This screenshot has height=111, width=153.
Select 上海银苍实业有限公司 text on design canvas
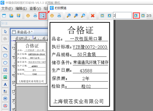31,81
